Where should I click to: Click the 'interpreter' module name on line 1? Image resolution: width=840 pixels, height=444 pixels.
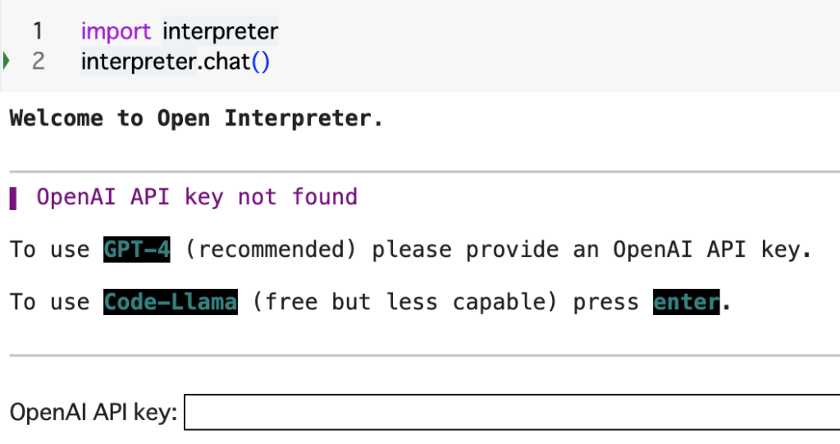[220, 31]
